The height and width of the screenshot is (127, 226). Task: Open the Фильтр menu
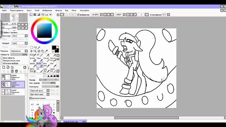coord(59,11)
